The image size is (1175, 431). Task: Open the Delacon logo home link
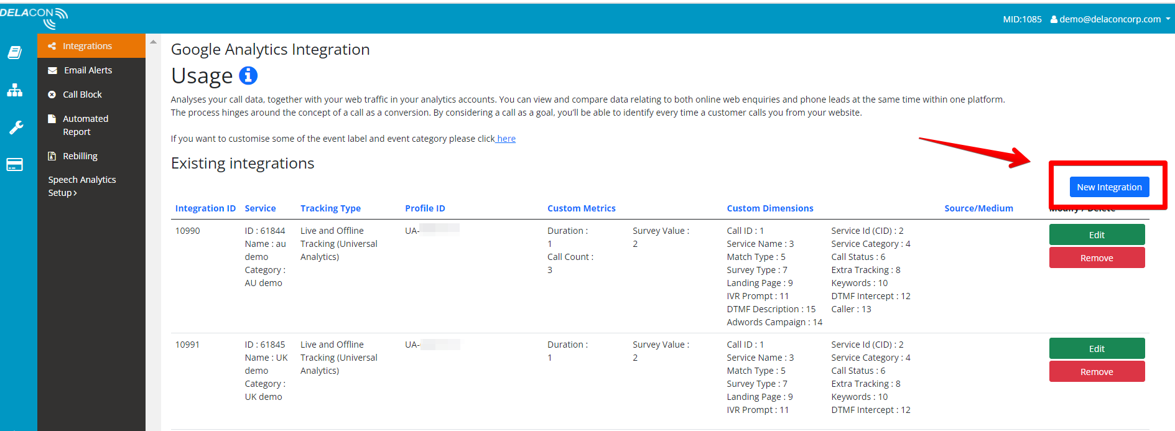[x=34, y=18]
